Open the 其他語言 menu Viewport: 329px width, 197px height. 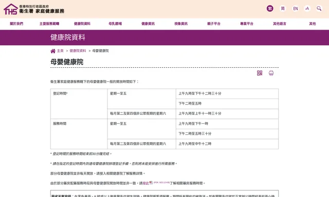280,24
